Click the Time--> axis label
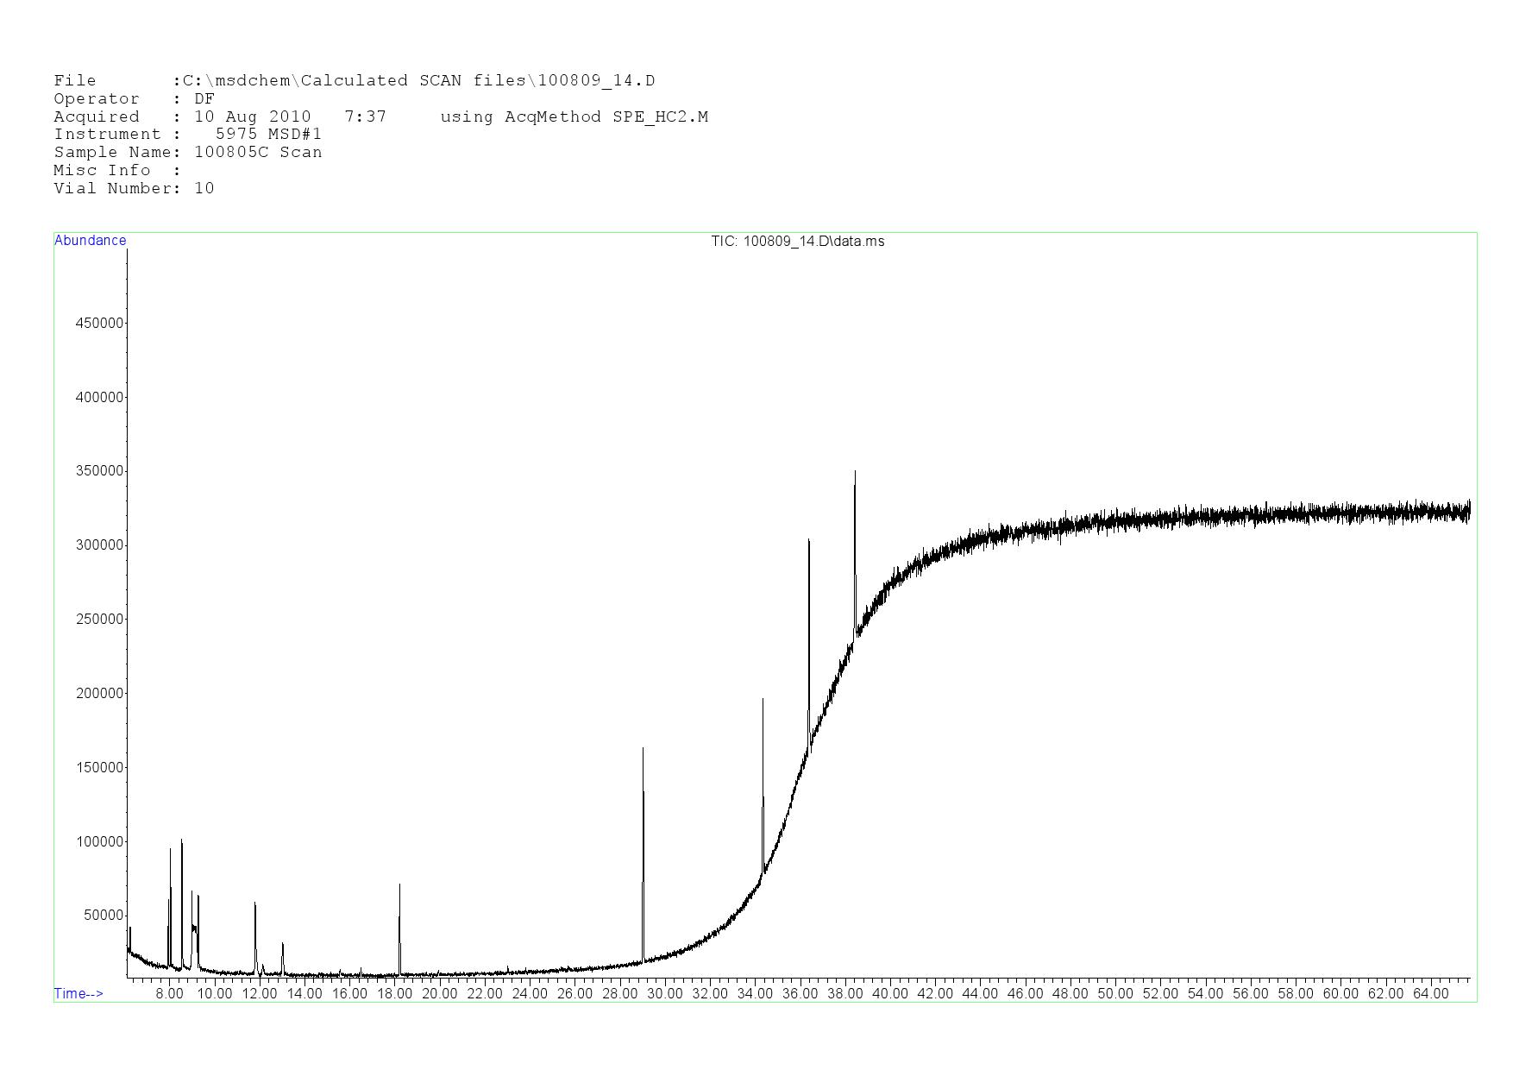 (x=78, y=993)
